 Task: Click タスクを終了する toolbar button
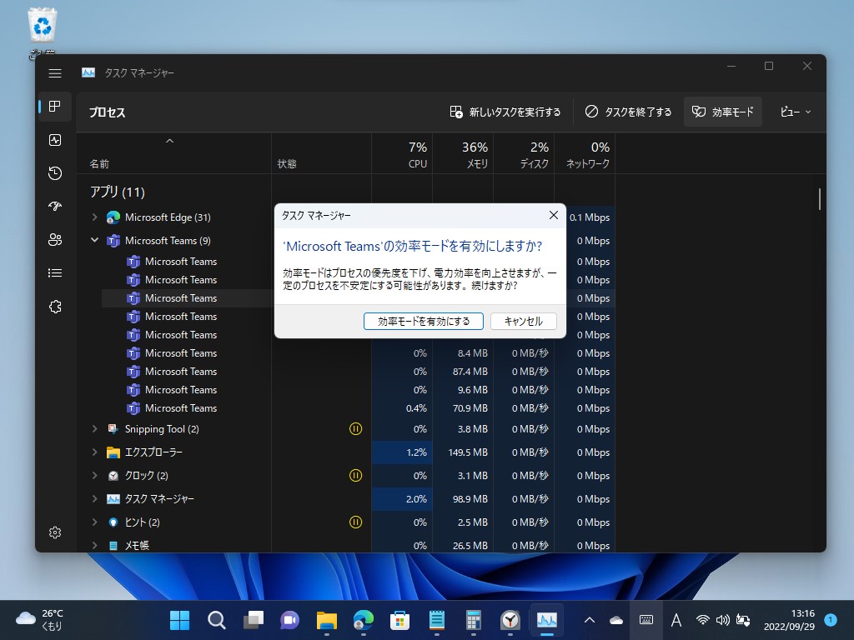coord(628,112)
